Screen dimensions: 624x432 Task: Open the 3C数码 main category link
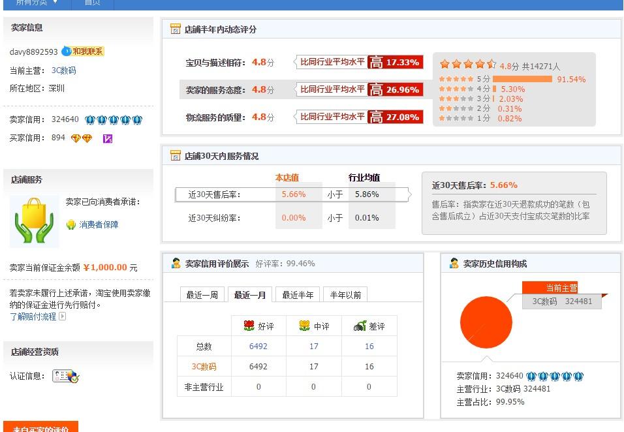[63, 69]
